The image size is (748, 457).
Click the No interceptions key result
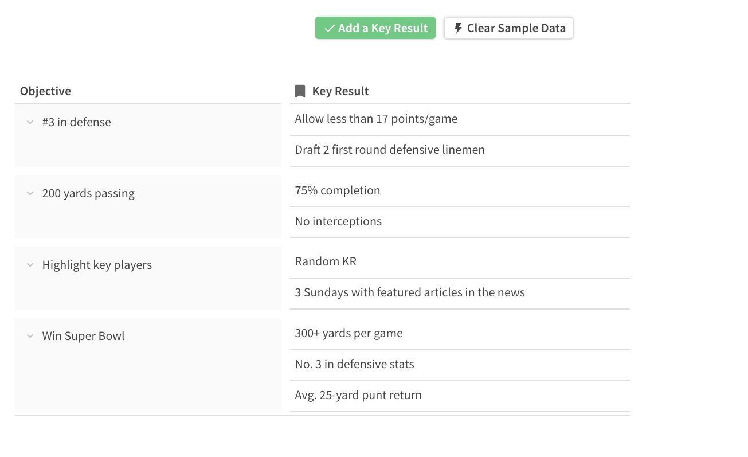338,221
